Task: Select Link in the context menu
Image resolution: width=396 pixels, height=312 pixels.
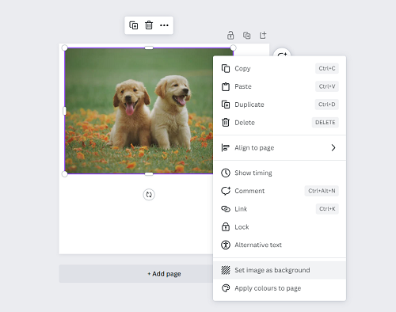Action: (280, 209)
